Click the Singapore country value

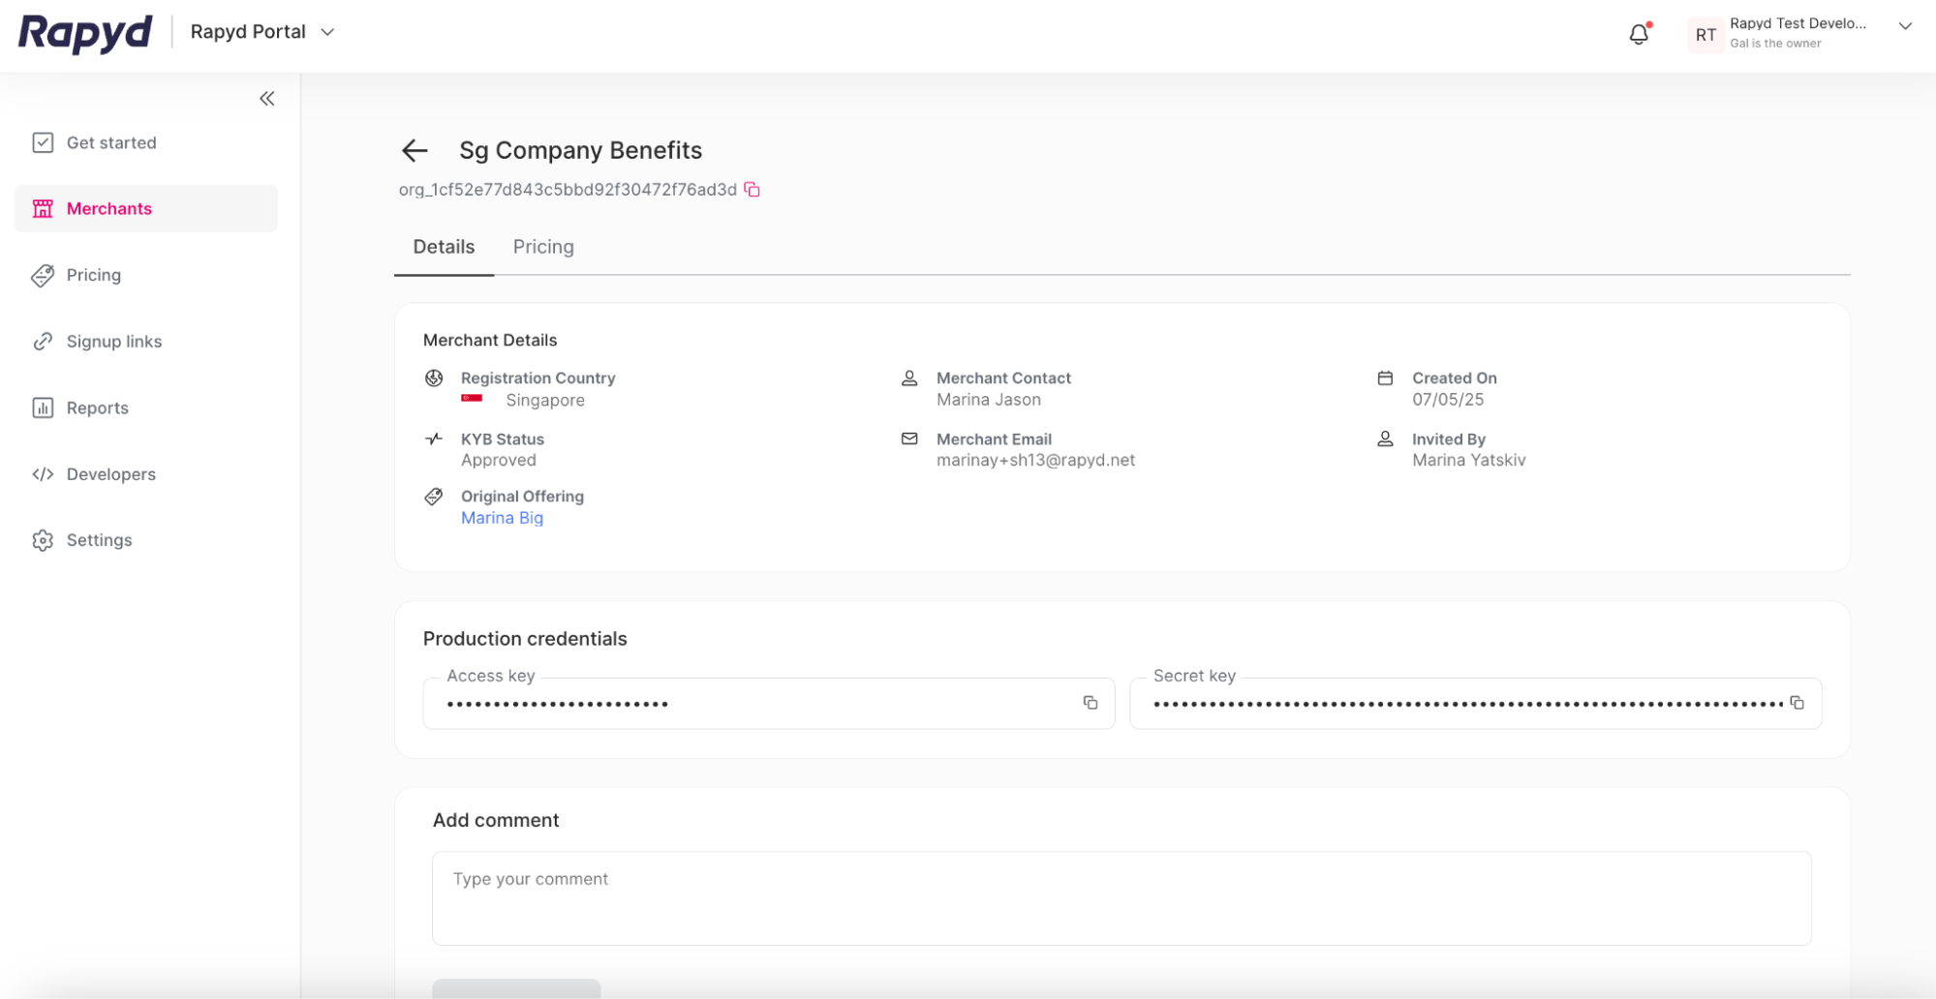pos(545,400)
